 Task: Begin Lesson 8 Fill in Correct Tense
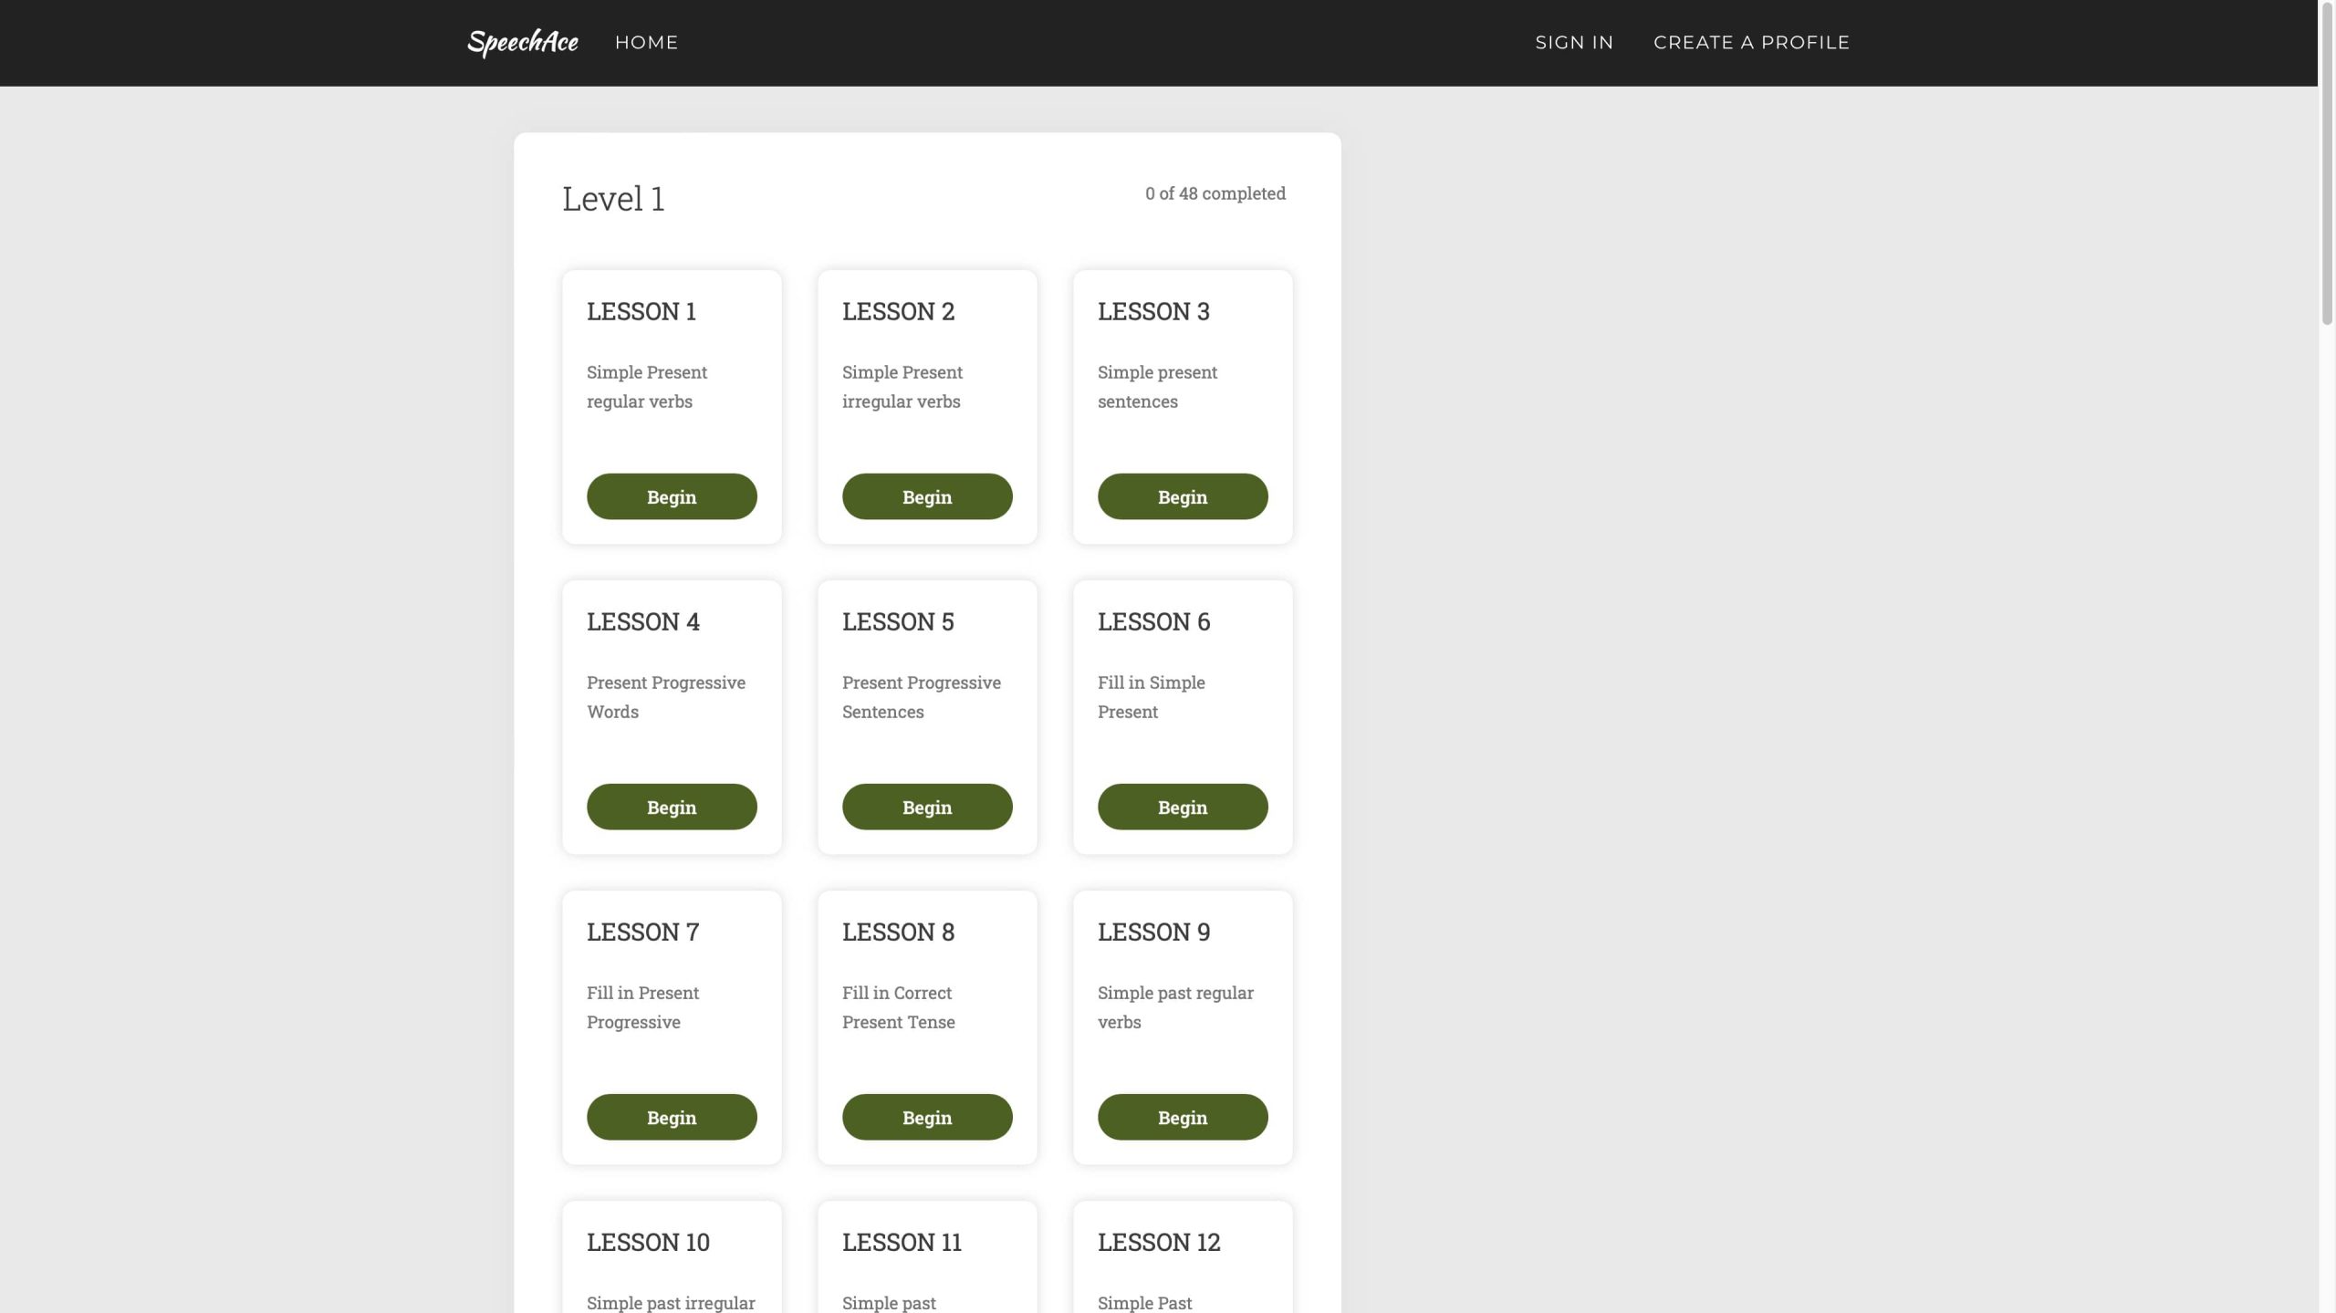point(926,1117)
